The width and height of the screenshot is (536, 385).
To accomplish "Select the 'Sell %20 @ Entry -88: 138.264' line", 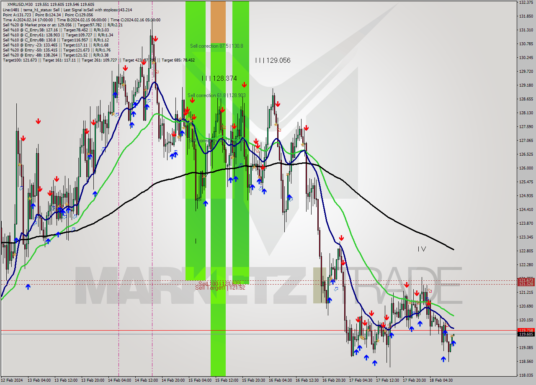I will (x=56, y=55).
